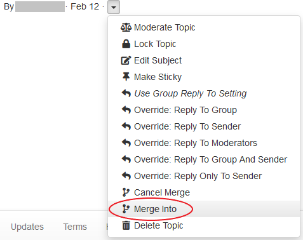This screenshot has height=240, width=303.
Task: Choose Override: Reply To Sender
Action: coord(204,126)
